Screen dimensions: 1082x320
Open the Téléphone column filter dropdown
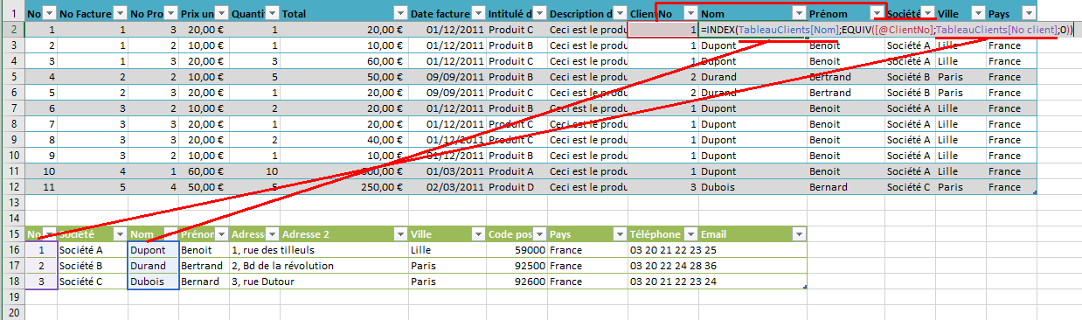click(x=690, y=234)
